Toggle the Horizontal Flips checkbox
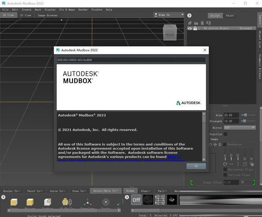Image resolution: width=262 pixels, height=217 pixels. point(225,170)
